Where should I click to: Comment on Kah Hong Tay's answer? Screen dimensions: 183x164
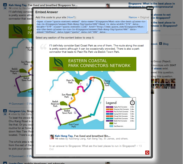(17, 104)
